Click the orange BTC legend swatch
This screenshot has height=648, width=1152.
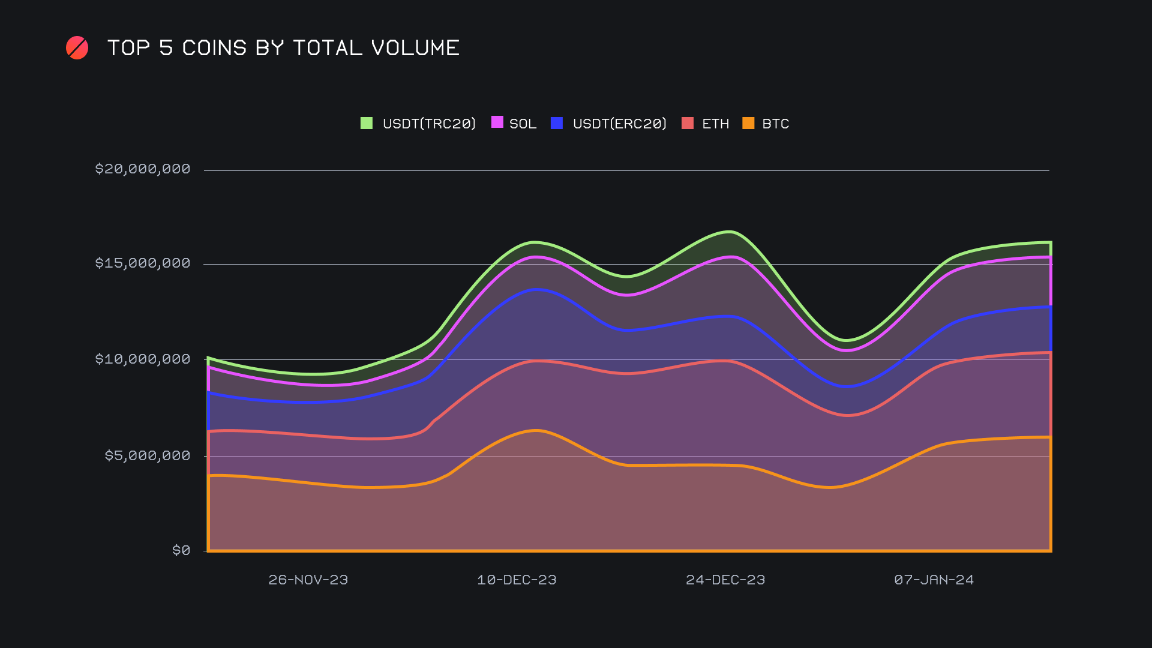pos(748,123)
